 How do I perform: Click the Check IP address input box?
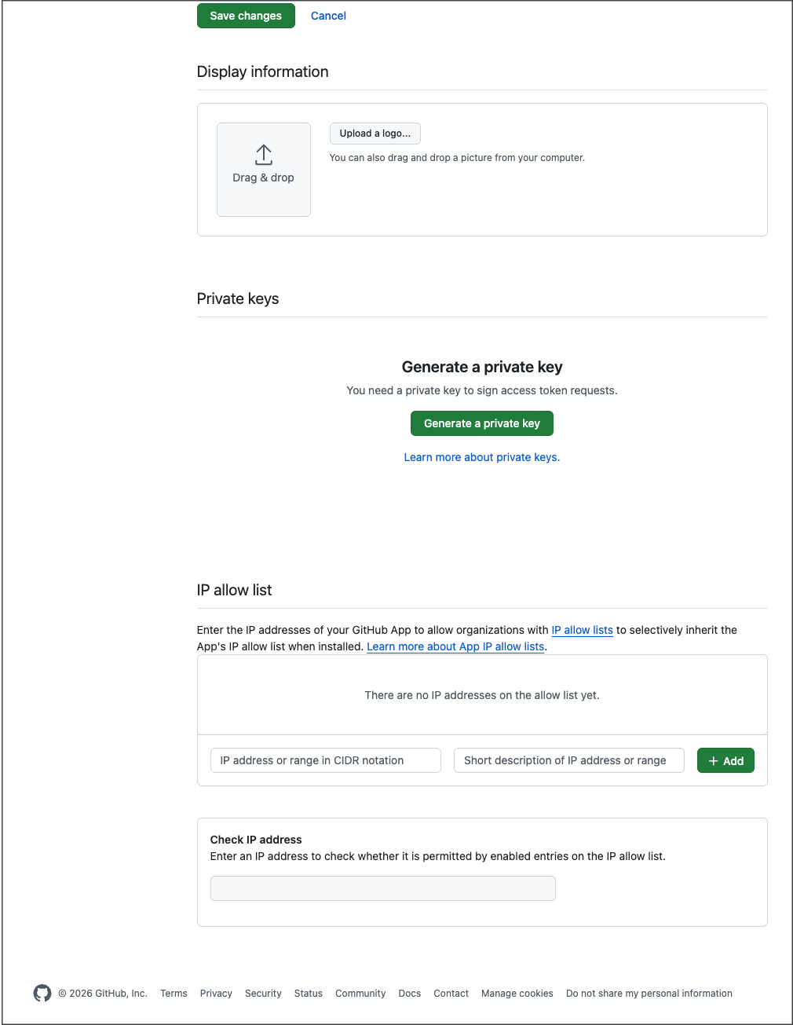pyautogui.click(x=383, y=888)
